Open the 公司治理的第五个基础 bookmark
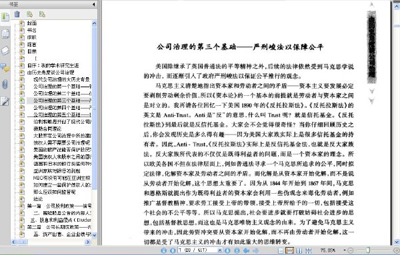The width and height of the screenshot is (400, 255). [62, 115]
